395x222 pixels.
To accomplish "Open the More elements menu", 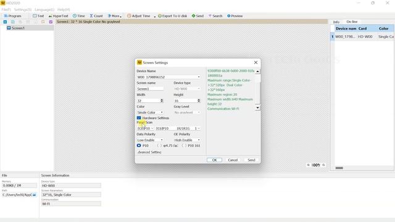I will pos(115,16).
